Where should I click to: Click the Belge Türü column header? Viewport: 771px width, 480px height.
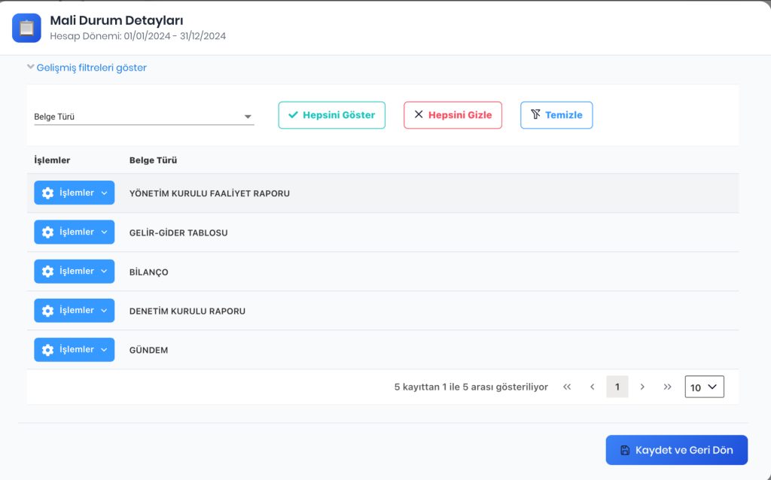pos(153,160)
